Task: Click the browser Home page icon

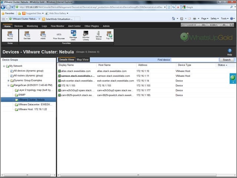Action: coord(173,19)
